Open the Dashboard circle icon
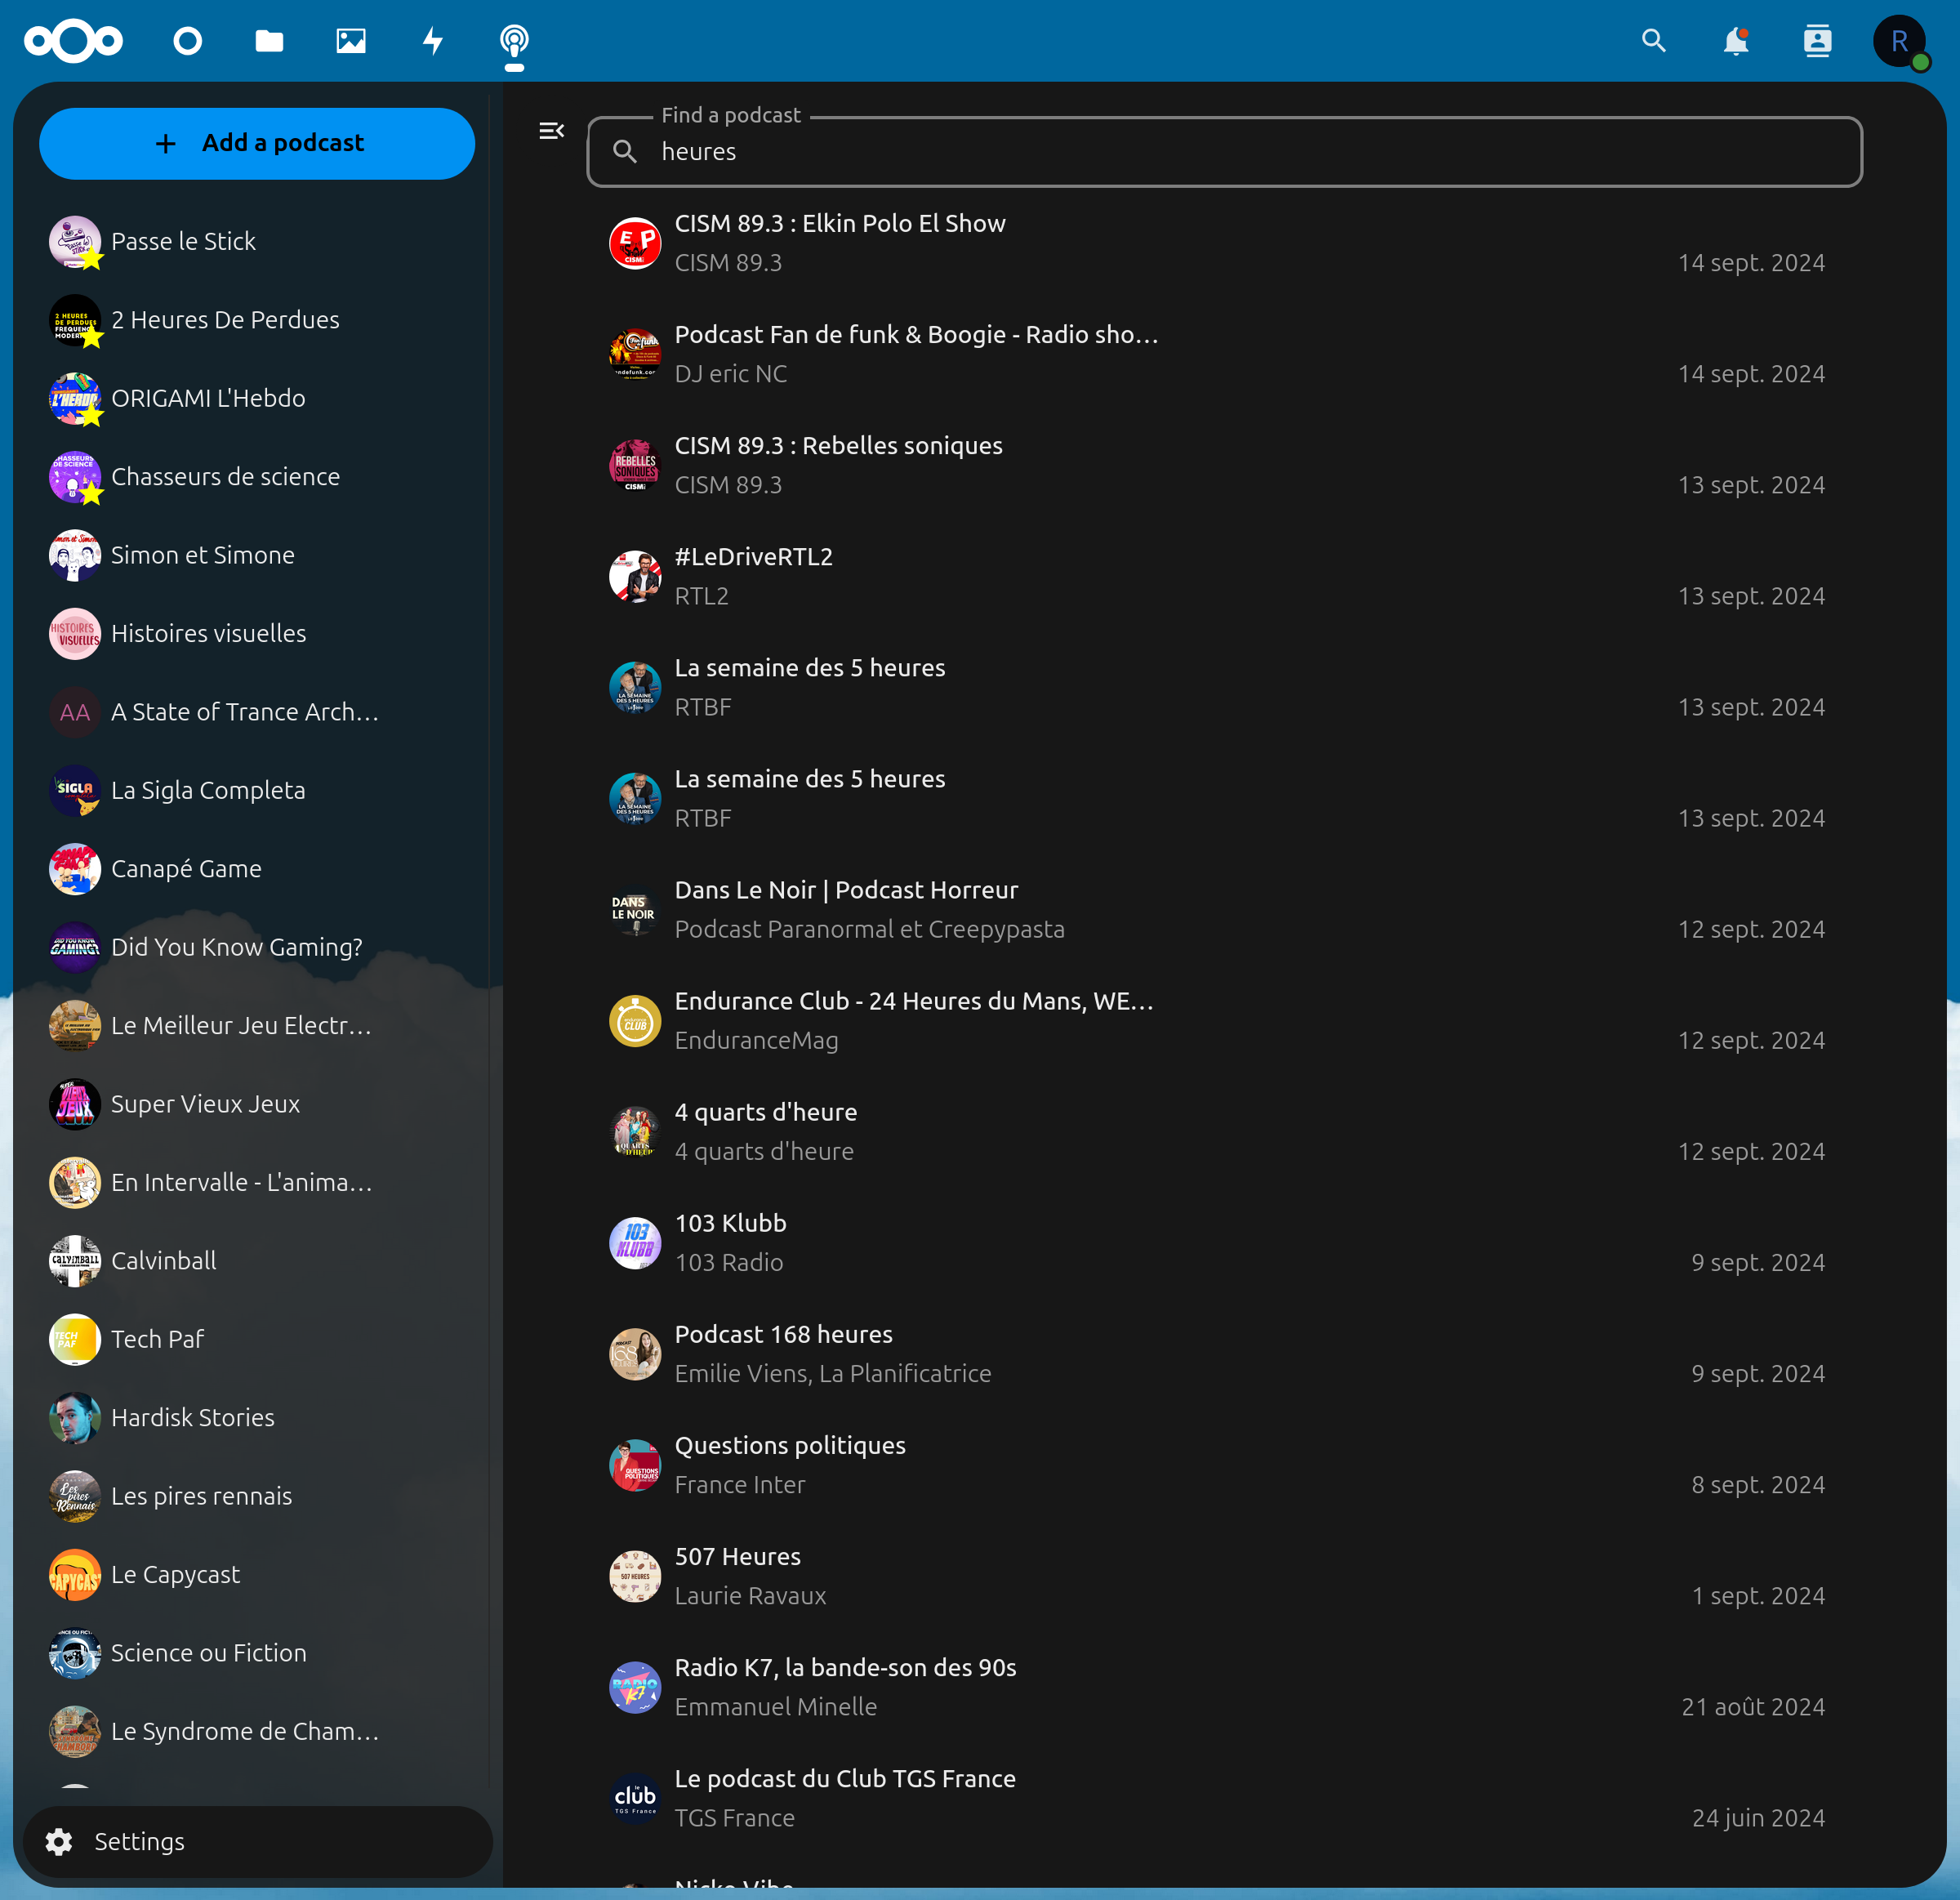 click(187, 41)
